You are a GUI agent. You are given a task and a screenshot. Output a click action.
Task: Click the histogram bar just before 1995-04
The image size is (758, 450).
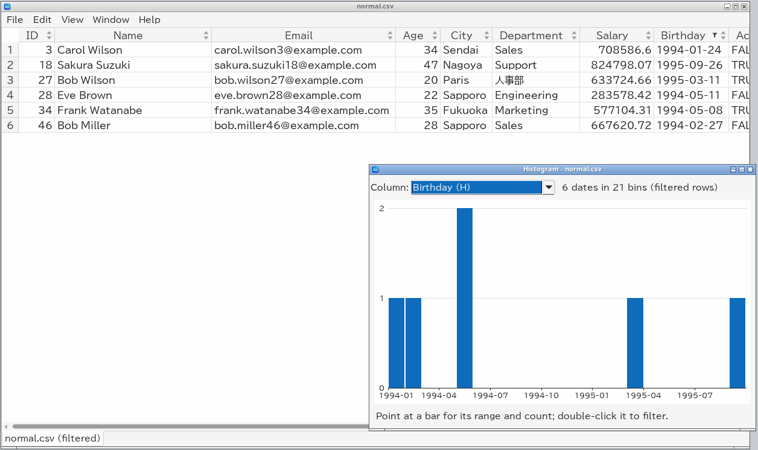click(x=635, y=343)
